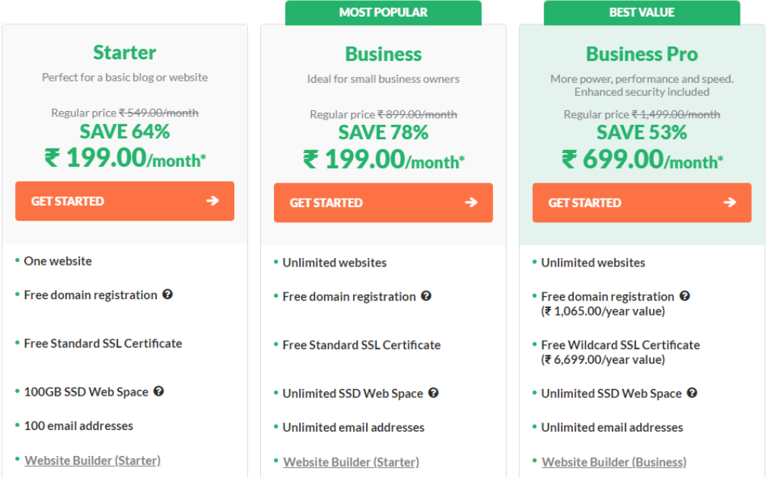The width and height of the screenshot is (780, 478).
Task: Select the BEST VALUE banner tab
Action: point(642,12)
